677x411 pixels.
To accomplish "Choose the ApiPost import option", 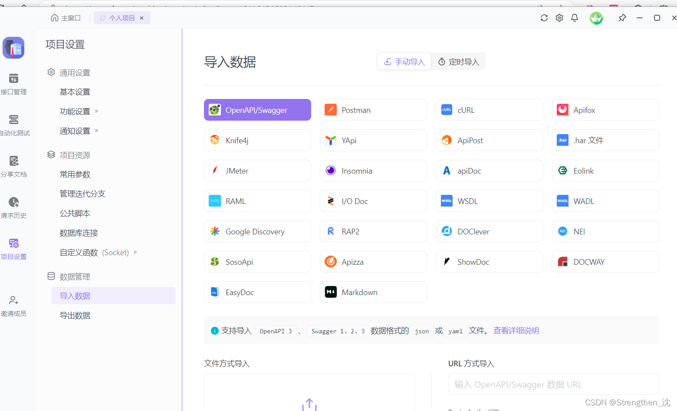I will pos(489,140).
